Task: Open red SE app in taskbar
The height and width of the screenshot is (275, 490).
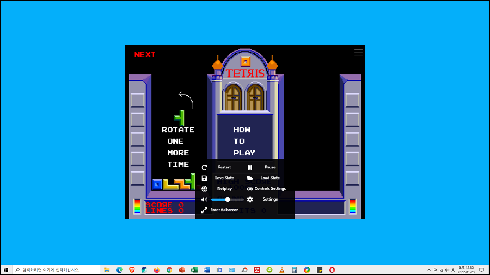Action: pyautogui.click(x=257, y=270)
